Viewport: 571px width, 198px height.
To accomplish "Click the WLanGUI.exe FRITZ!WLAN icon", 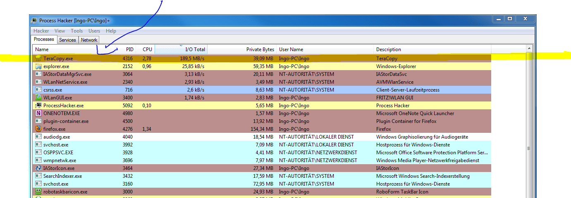I will pos(38,98).
